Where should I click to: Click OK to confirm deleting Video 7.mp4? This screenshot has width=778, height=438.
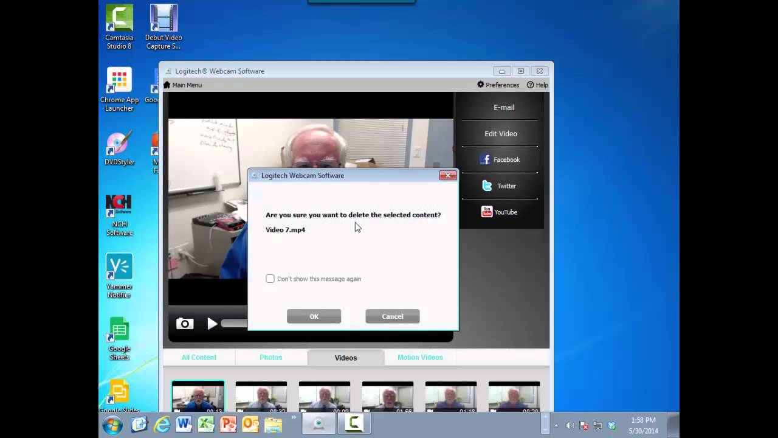point(314,316)
